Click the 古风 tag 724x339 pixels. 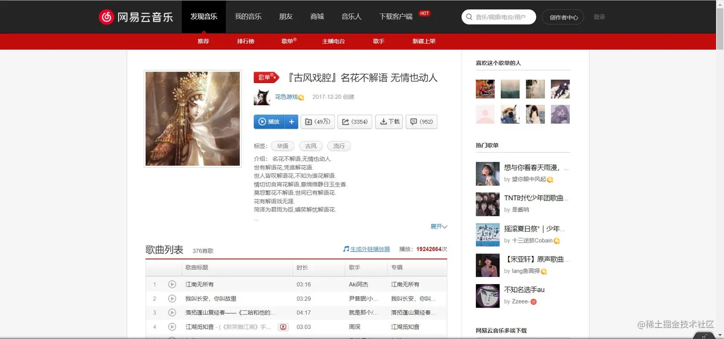coord(311,146)
